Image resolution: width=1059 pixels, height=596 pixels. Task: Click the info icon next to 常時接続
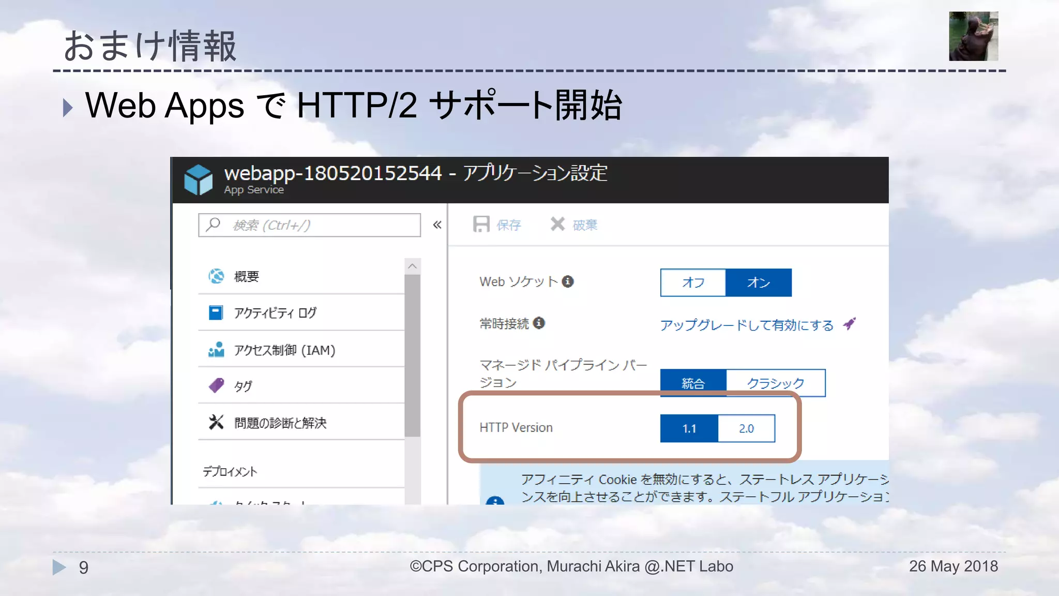point(539,323)
